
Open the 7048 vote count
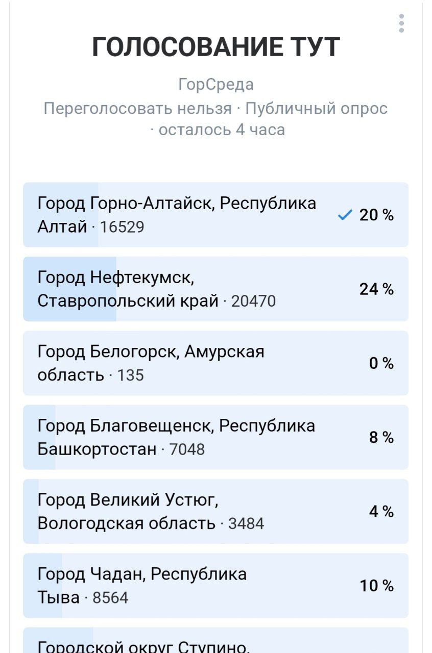coord(187,449)
